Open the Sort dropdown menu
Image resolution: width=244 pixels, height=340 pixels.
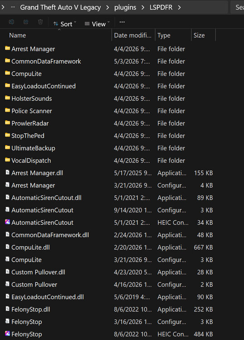[65, 24]
